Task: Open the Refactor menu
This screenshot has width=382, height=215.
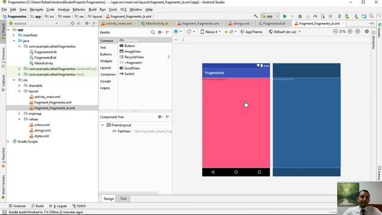Action: coord(79,10)
